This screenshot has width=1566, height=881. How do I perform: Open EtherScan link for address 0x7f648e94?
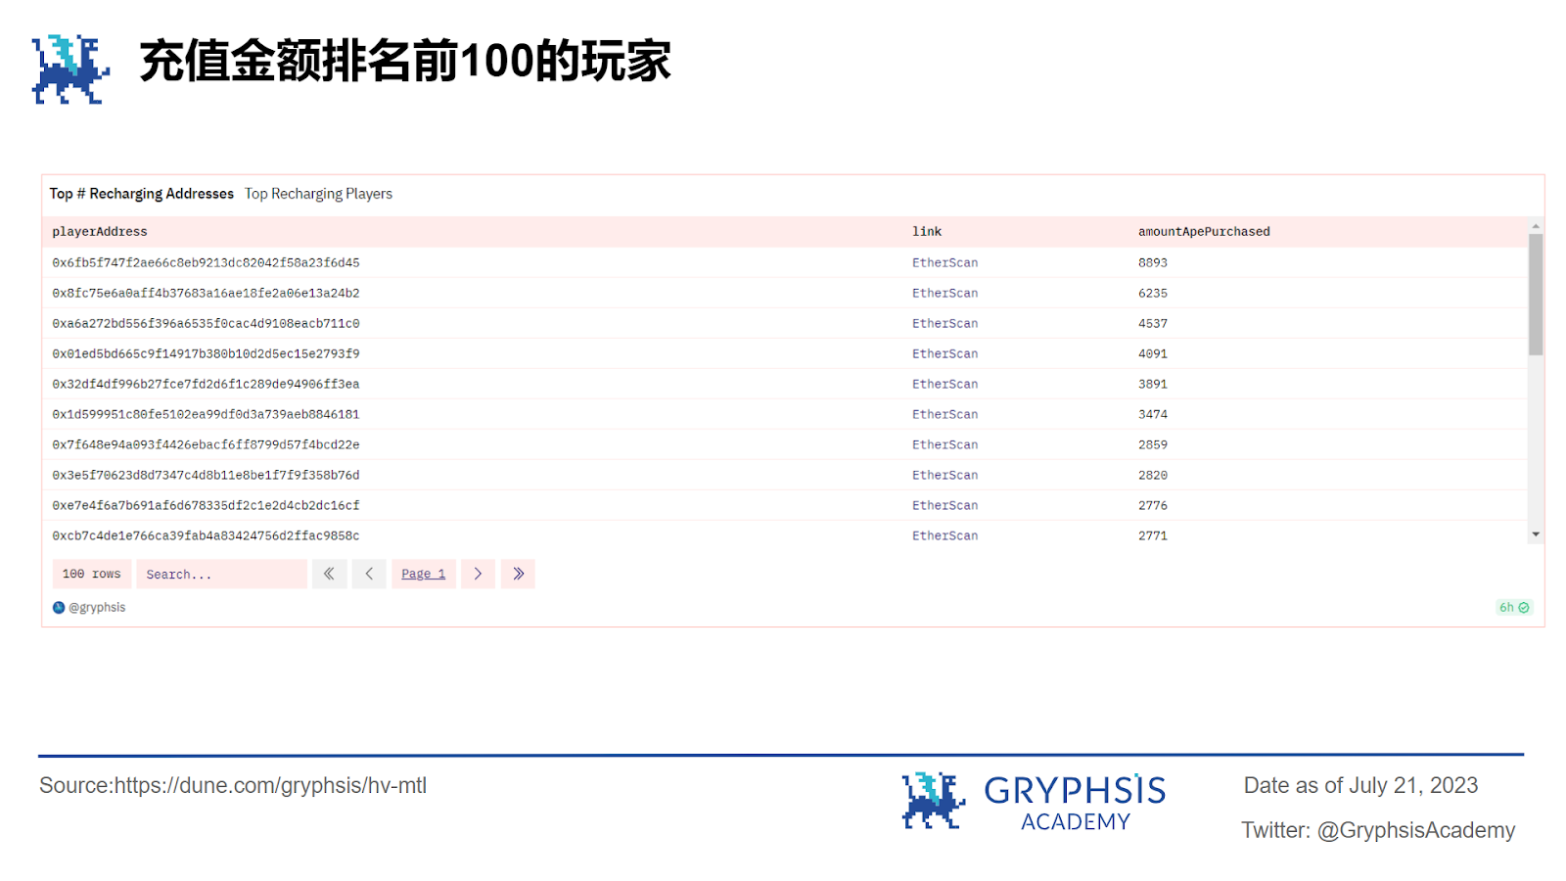pyautogui.click(x=945, y=444)
